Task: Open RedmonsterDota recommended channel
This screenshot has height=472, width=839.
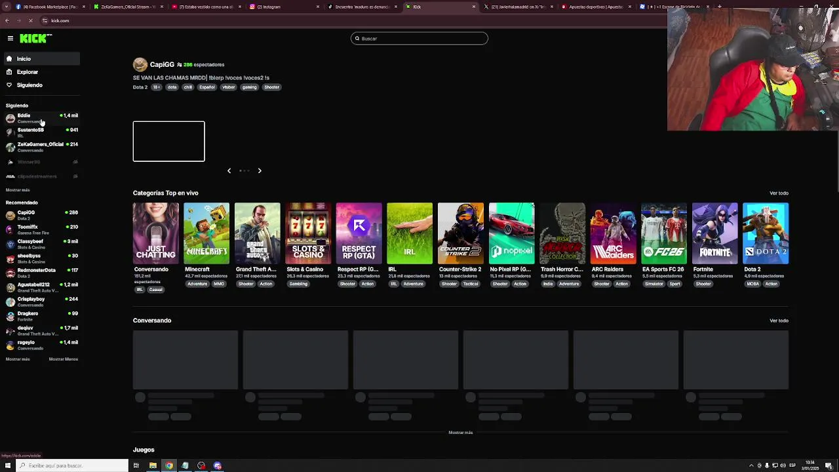Action: (x=41, y=273)
